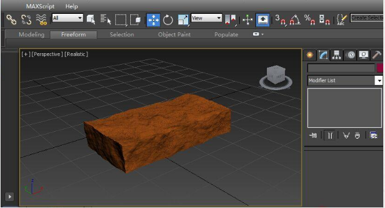Toggle Spinner Snap

[324, 20]
